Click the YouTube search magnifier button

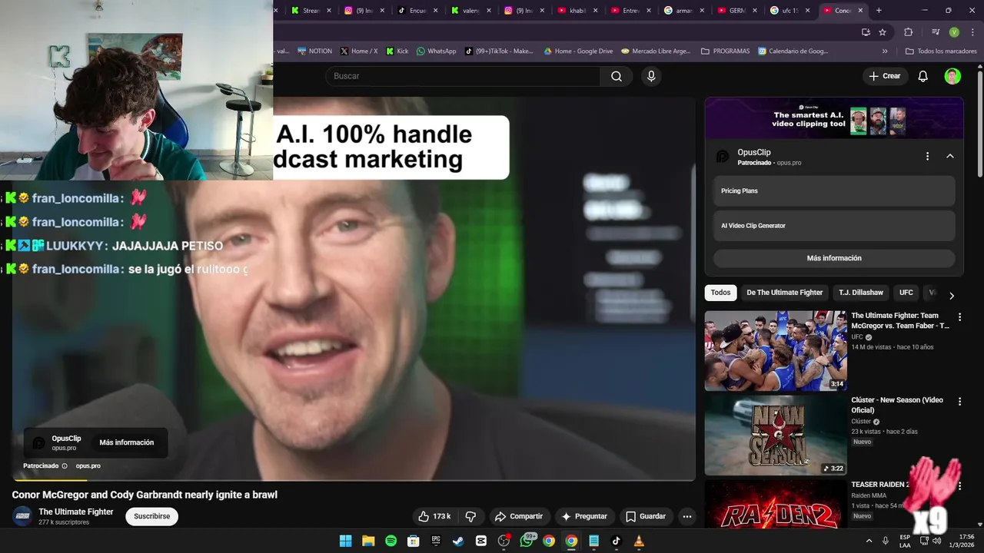coord(617,76)
